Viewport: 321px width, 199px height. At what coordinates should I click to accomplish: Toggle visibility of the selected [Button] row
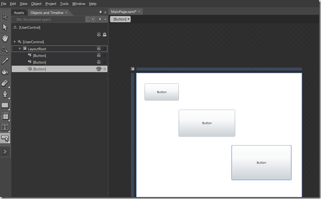(x=99, y=69)
